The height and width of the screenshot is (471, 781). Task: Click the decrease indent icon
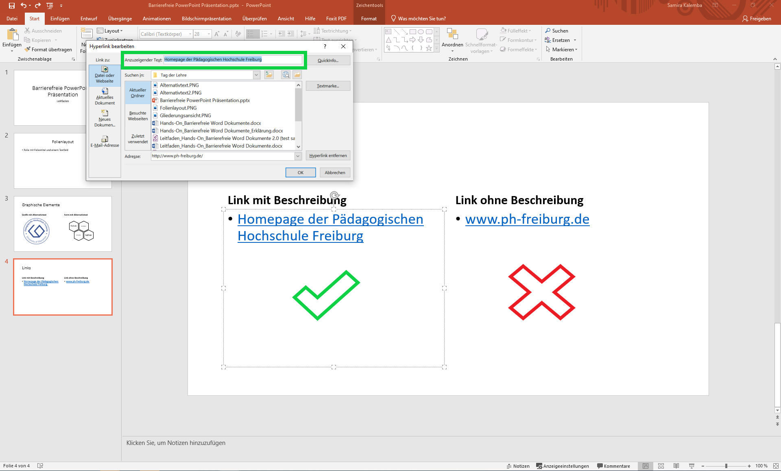[282, 34]
